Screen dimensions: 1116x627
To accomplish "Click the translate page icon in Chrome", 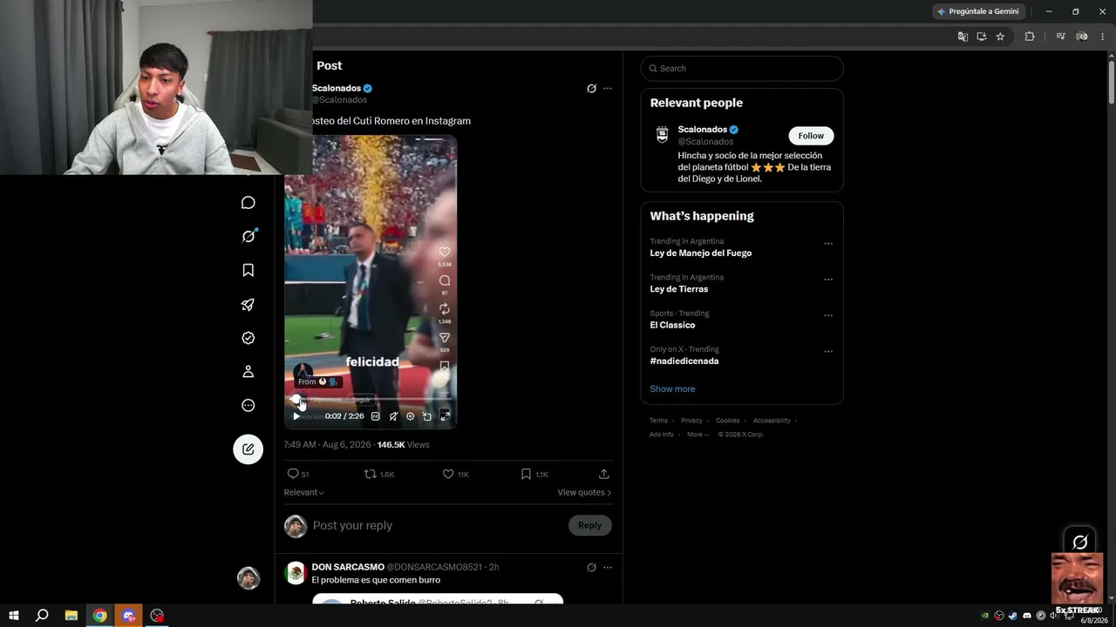I will tap(963, 37).
